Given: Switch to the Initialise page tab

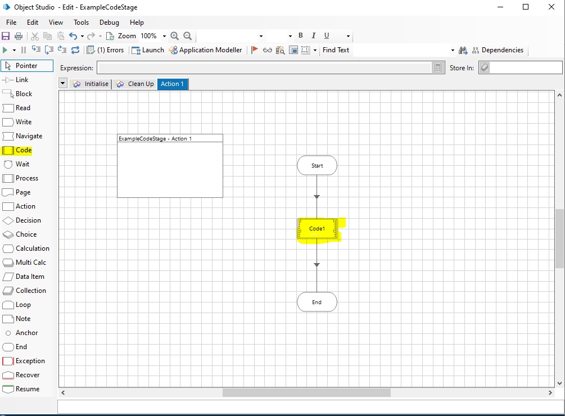Looking at the screenshot, I should click(91, 84).
